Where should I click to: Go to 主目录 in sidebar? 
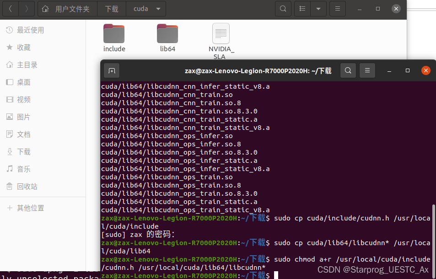pyautogui.click(x=43, y=65)
